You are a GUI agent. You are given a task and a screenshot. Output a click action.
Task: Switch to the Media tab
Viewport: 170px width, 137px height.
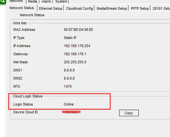point(33,2)
